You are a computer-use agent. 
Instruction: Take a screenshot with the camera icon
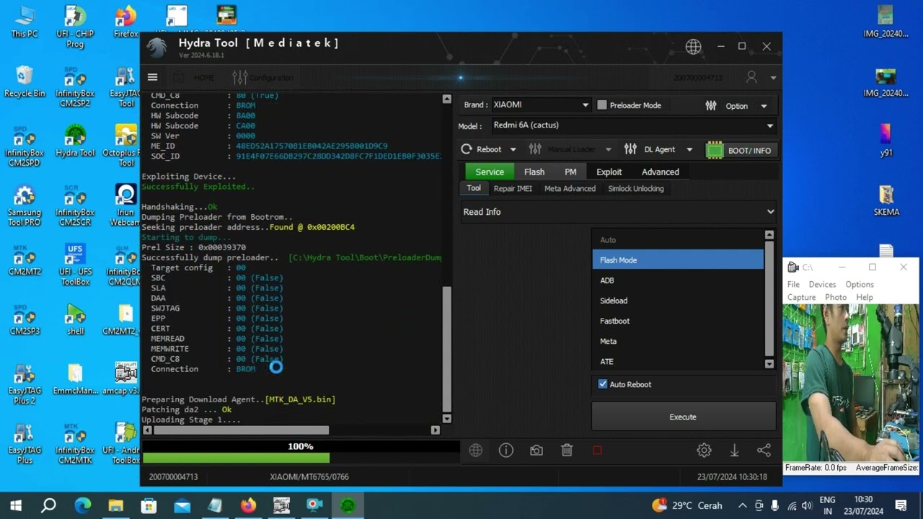coord(536,451)
